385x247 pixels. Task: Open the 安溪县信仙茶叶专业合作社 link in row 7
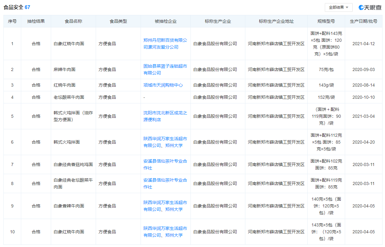166,164
